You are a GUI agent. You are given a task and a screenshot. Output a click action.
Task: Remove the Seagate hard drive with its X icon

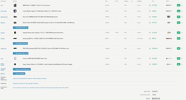coord(182,33)
